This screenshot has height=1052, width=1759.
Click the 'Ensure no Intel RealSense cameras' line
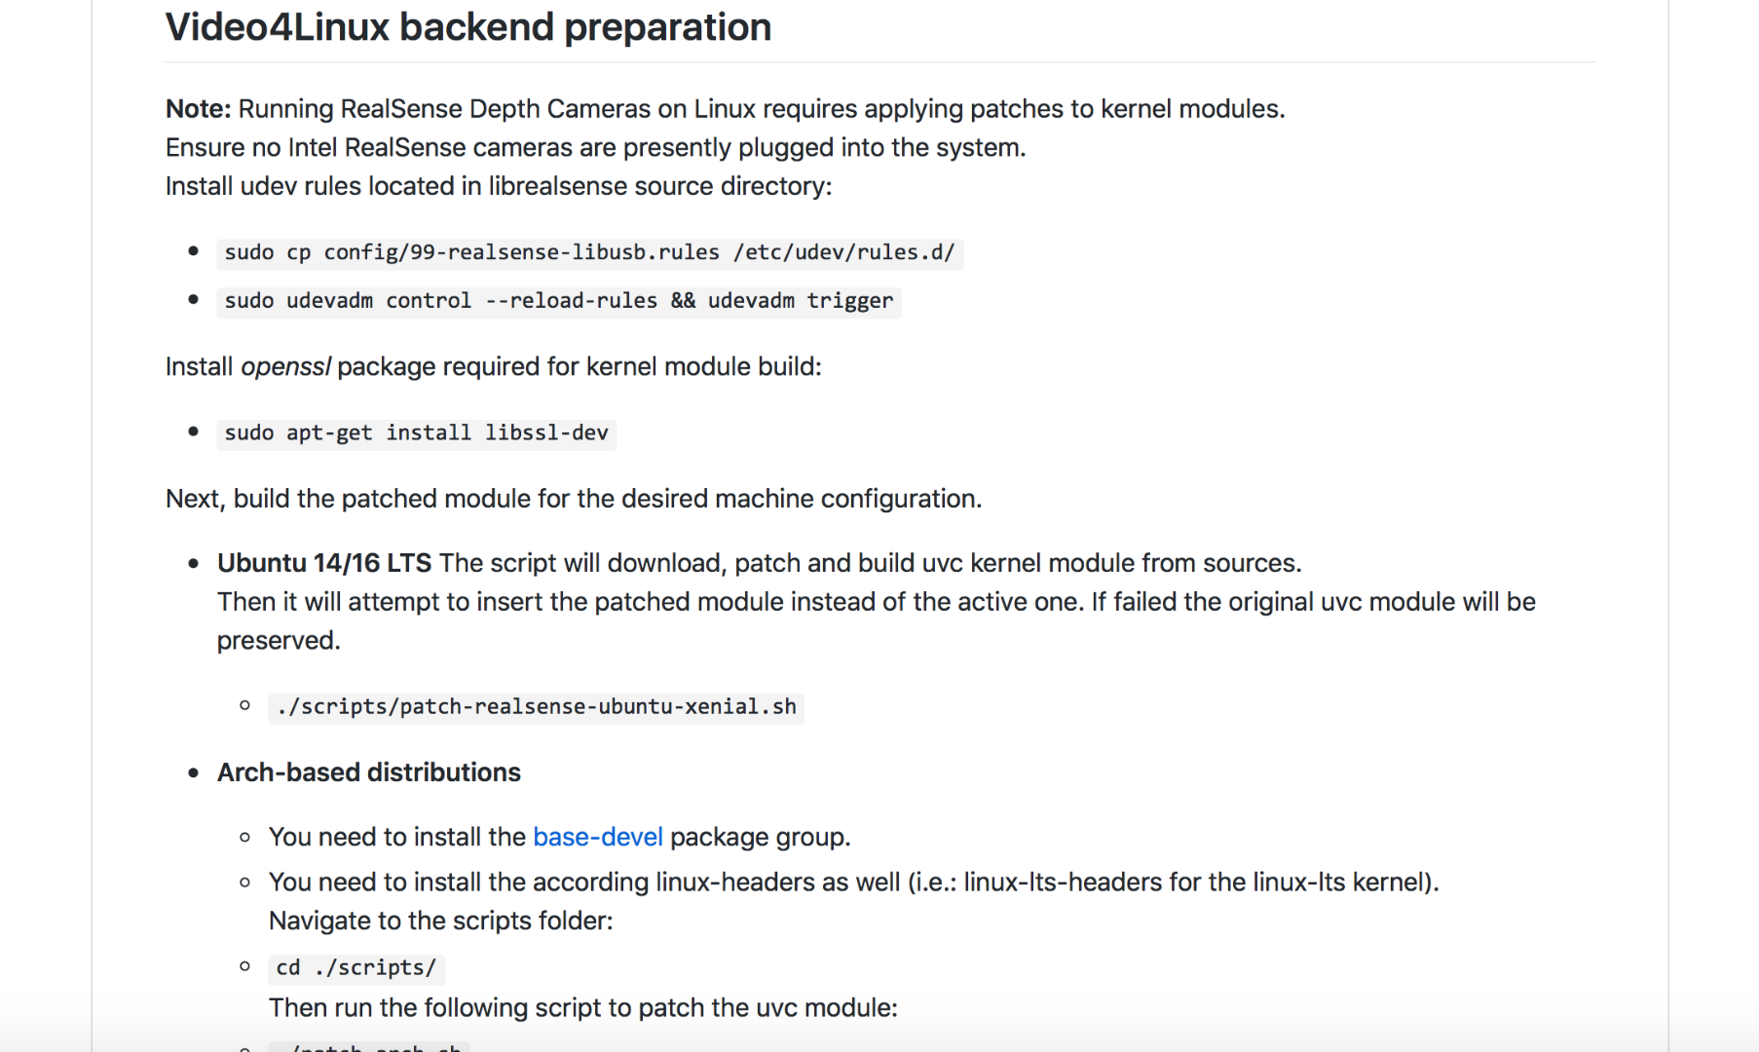click(595, 148)
